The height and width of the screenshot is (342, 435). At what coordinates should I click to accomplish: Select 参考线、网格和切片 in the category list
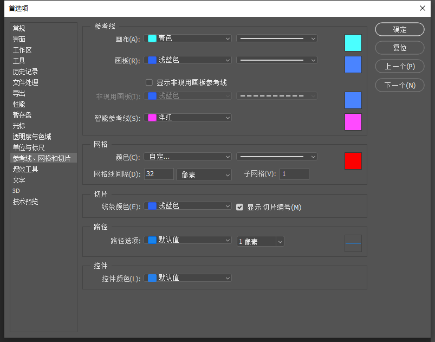tap(43, 158)
